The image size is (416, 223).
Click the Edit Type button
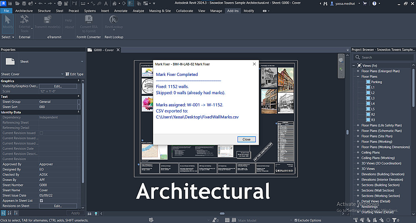point(74,74)
